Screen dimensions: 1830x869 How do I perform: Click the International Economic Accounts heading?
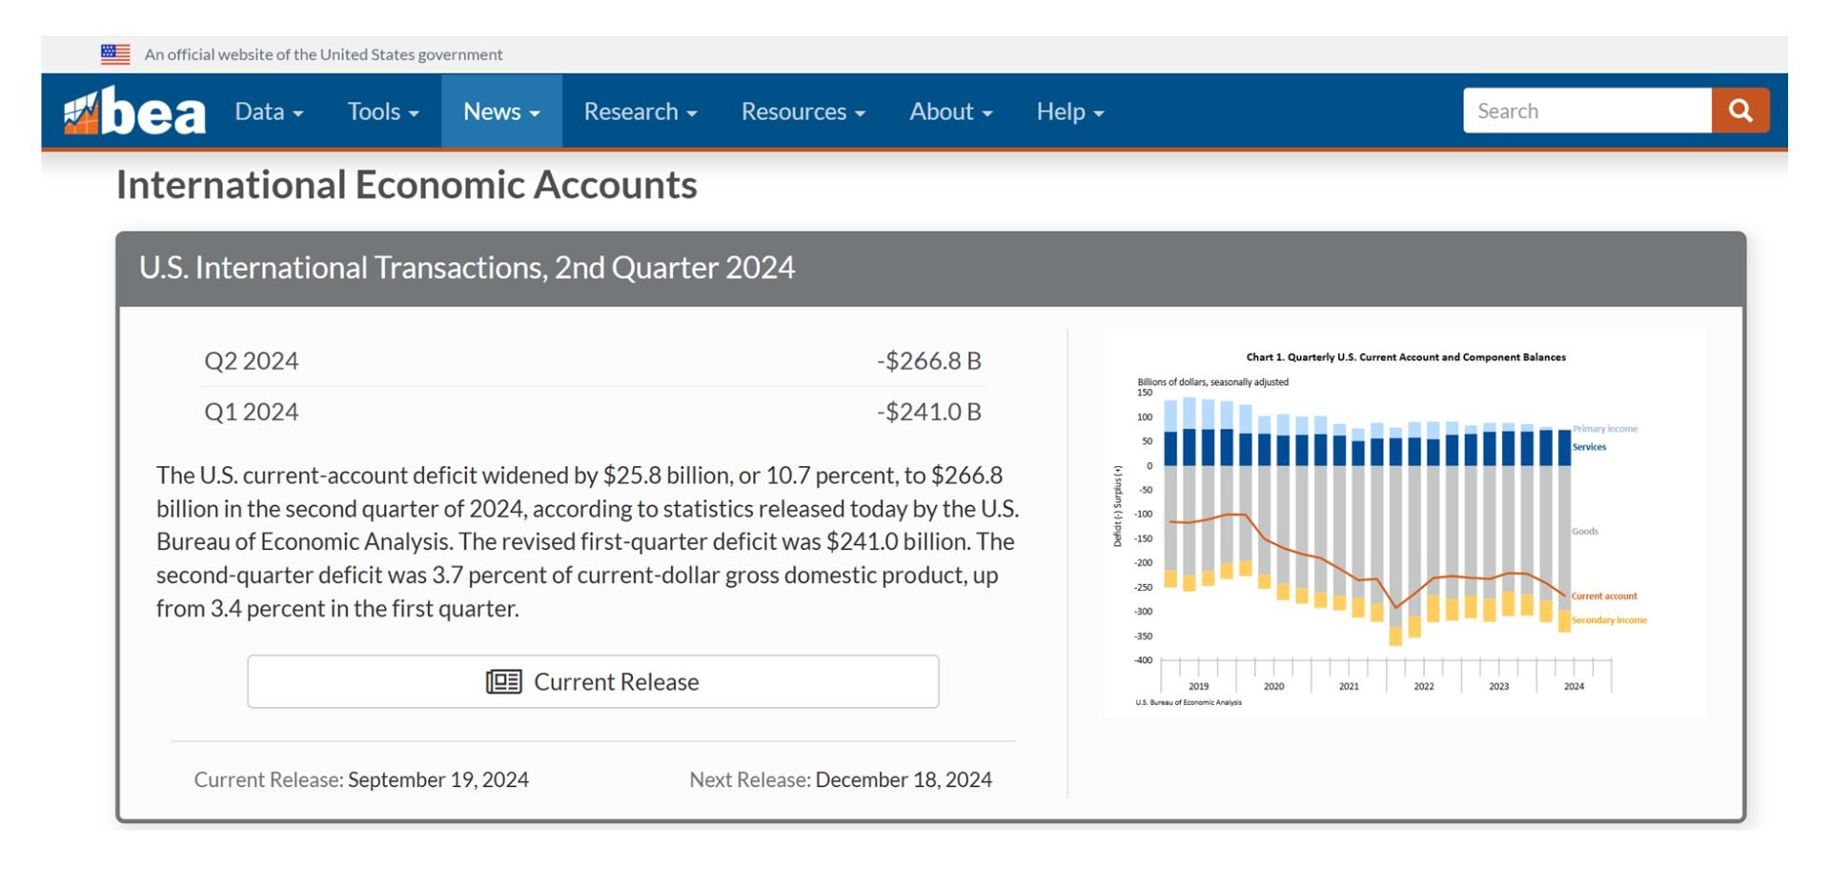tap(407, 185)
